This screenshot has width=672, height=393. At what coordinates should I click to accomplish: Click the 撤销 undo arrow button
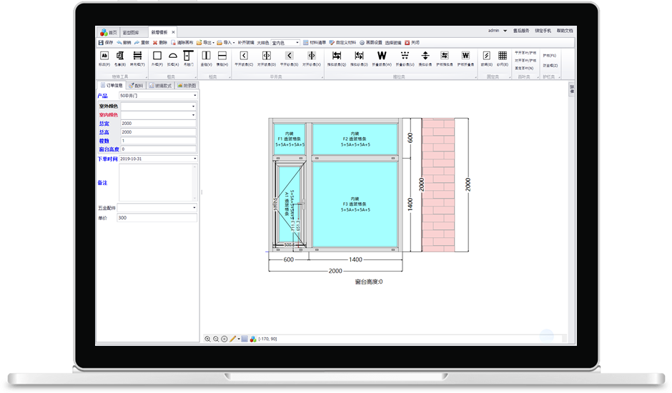(124, 43)
